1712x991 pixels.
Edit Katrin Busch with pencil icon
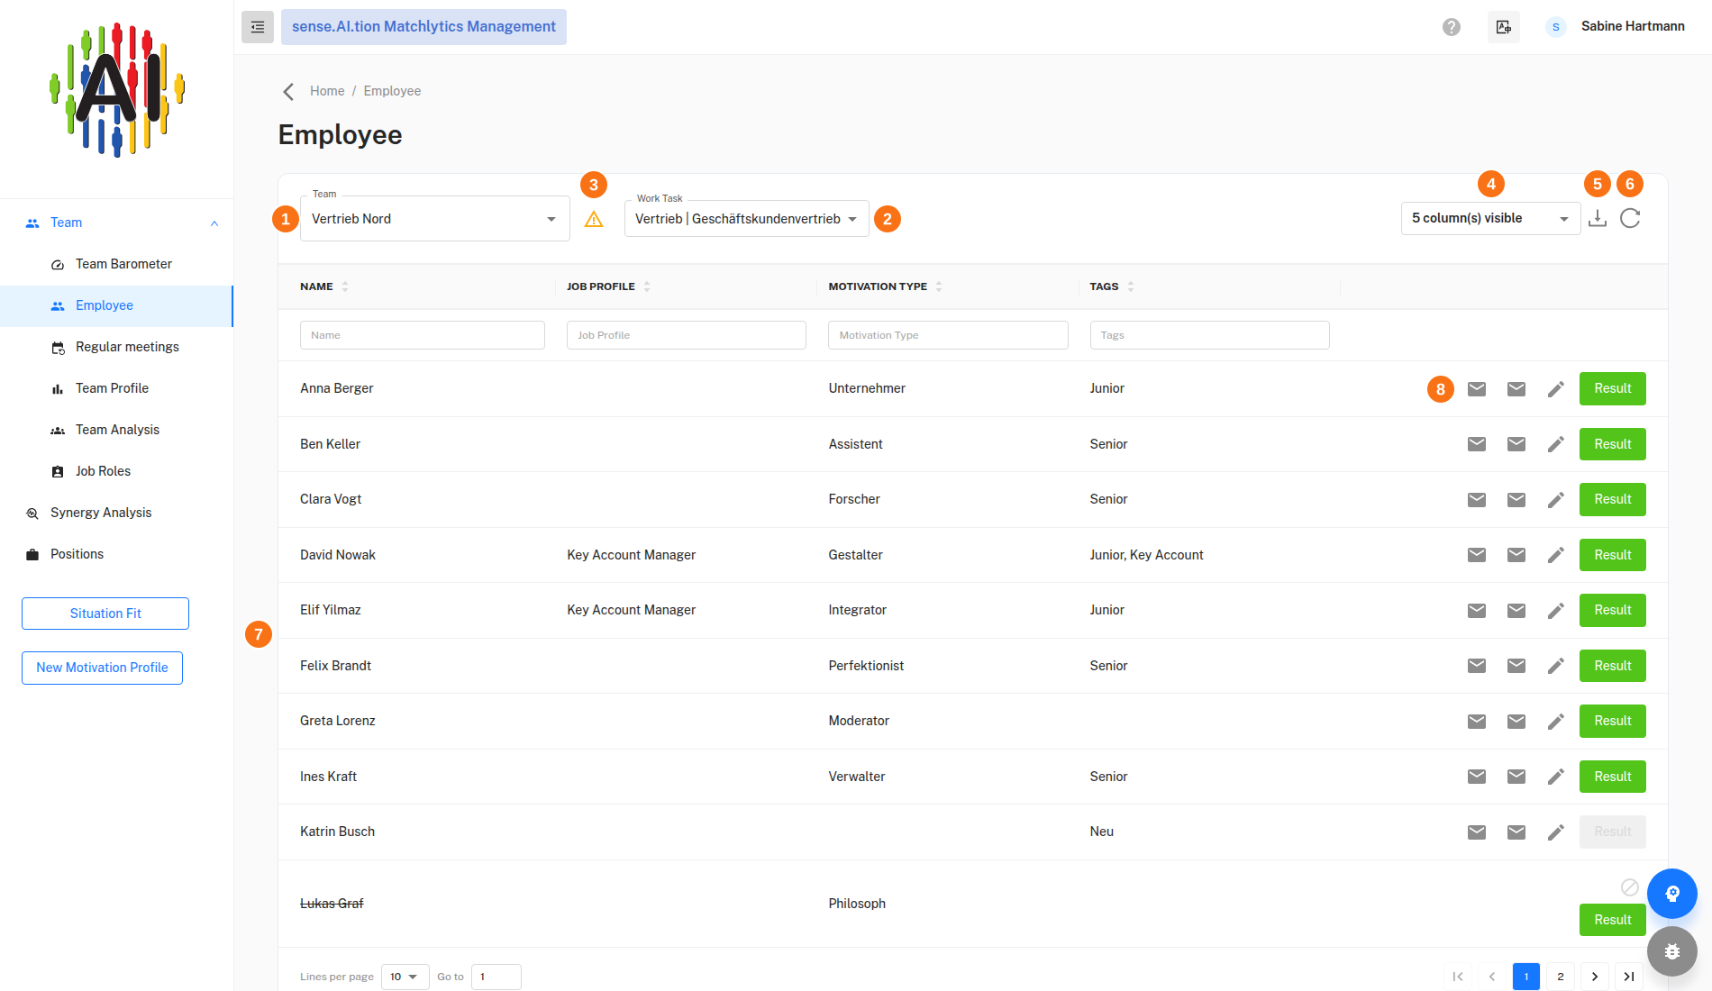[x=1556, y=832]
